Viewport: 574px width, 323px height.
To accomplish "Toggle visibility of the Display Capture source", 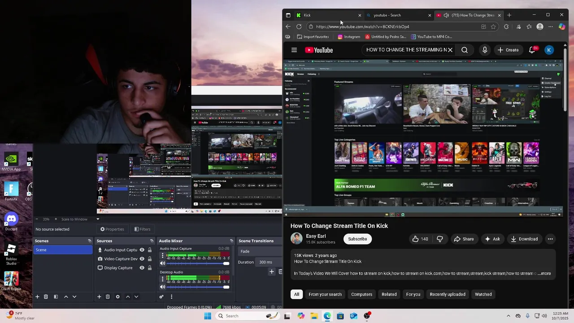I will (142, 268).
